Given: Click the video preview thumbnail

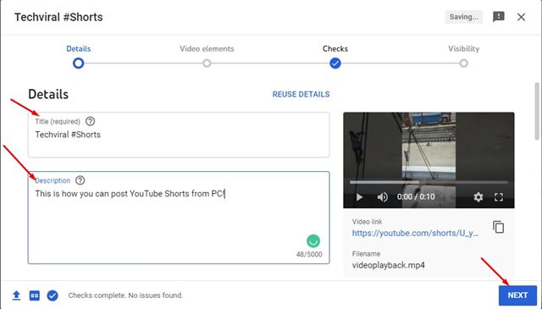Looking at the screenshot, I should 429,160.
